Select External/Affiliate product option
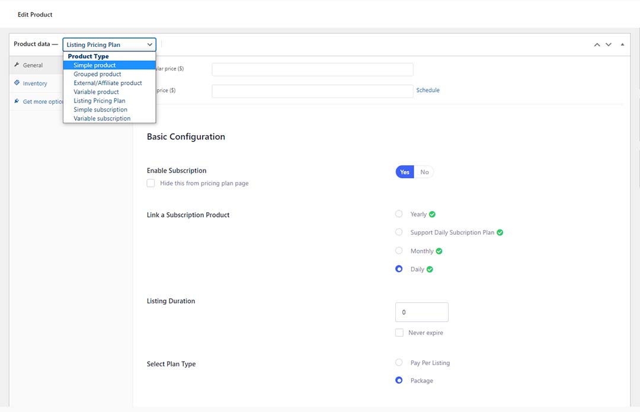640x412 pixels. (x=108, y=83)
